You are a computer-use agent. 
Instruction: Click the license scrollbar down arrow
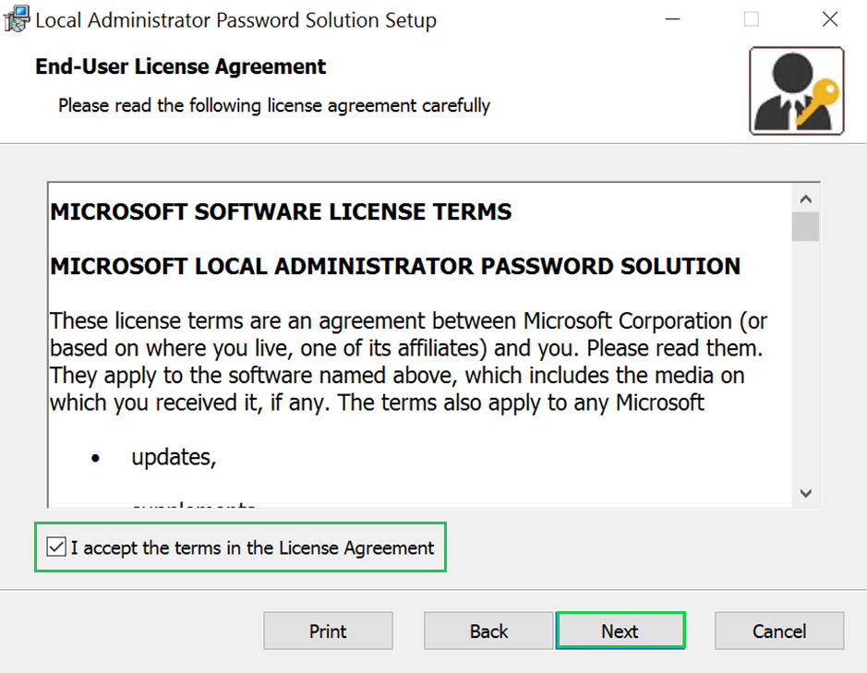pyautogui.click(x=805, y=493)
